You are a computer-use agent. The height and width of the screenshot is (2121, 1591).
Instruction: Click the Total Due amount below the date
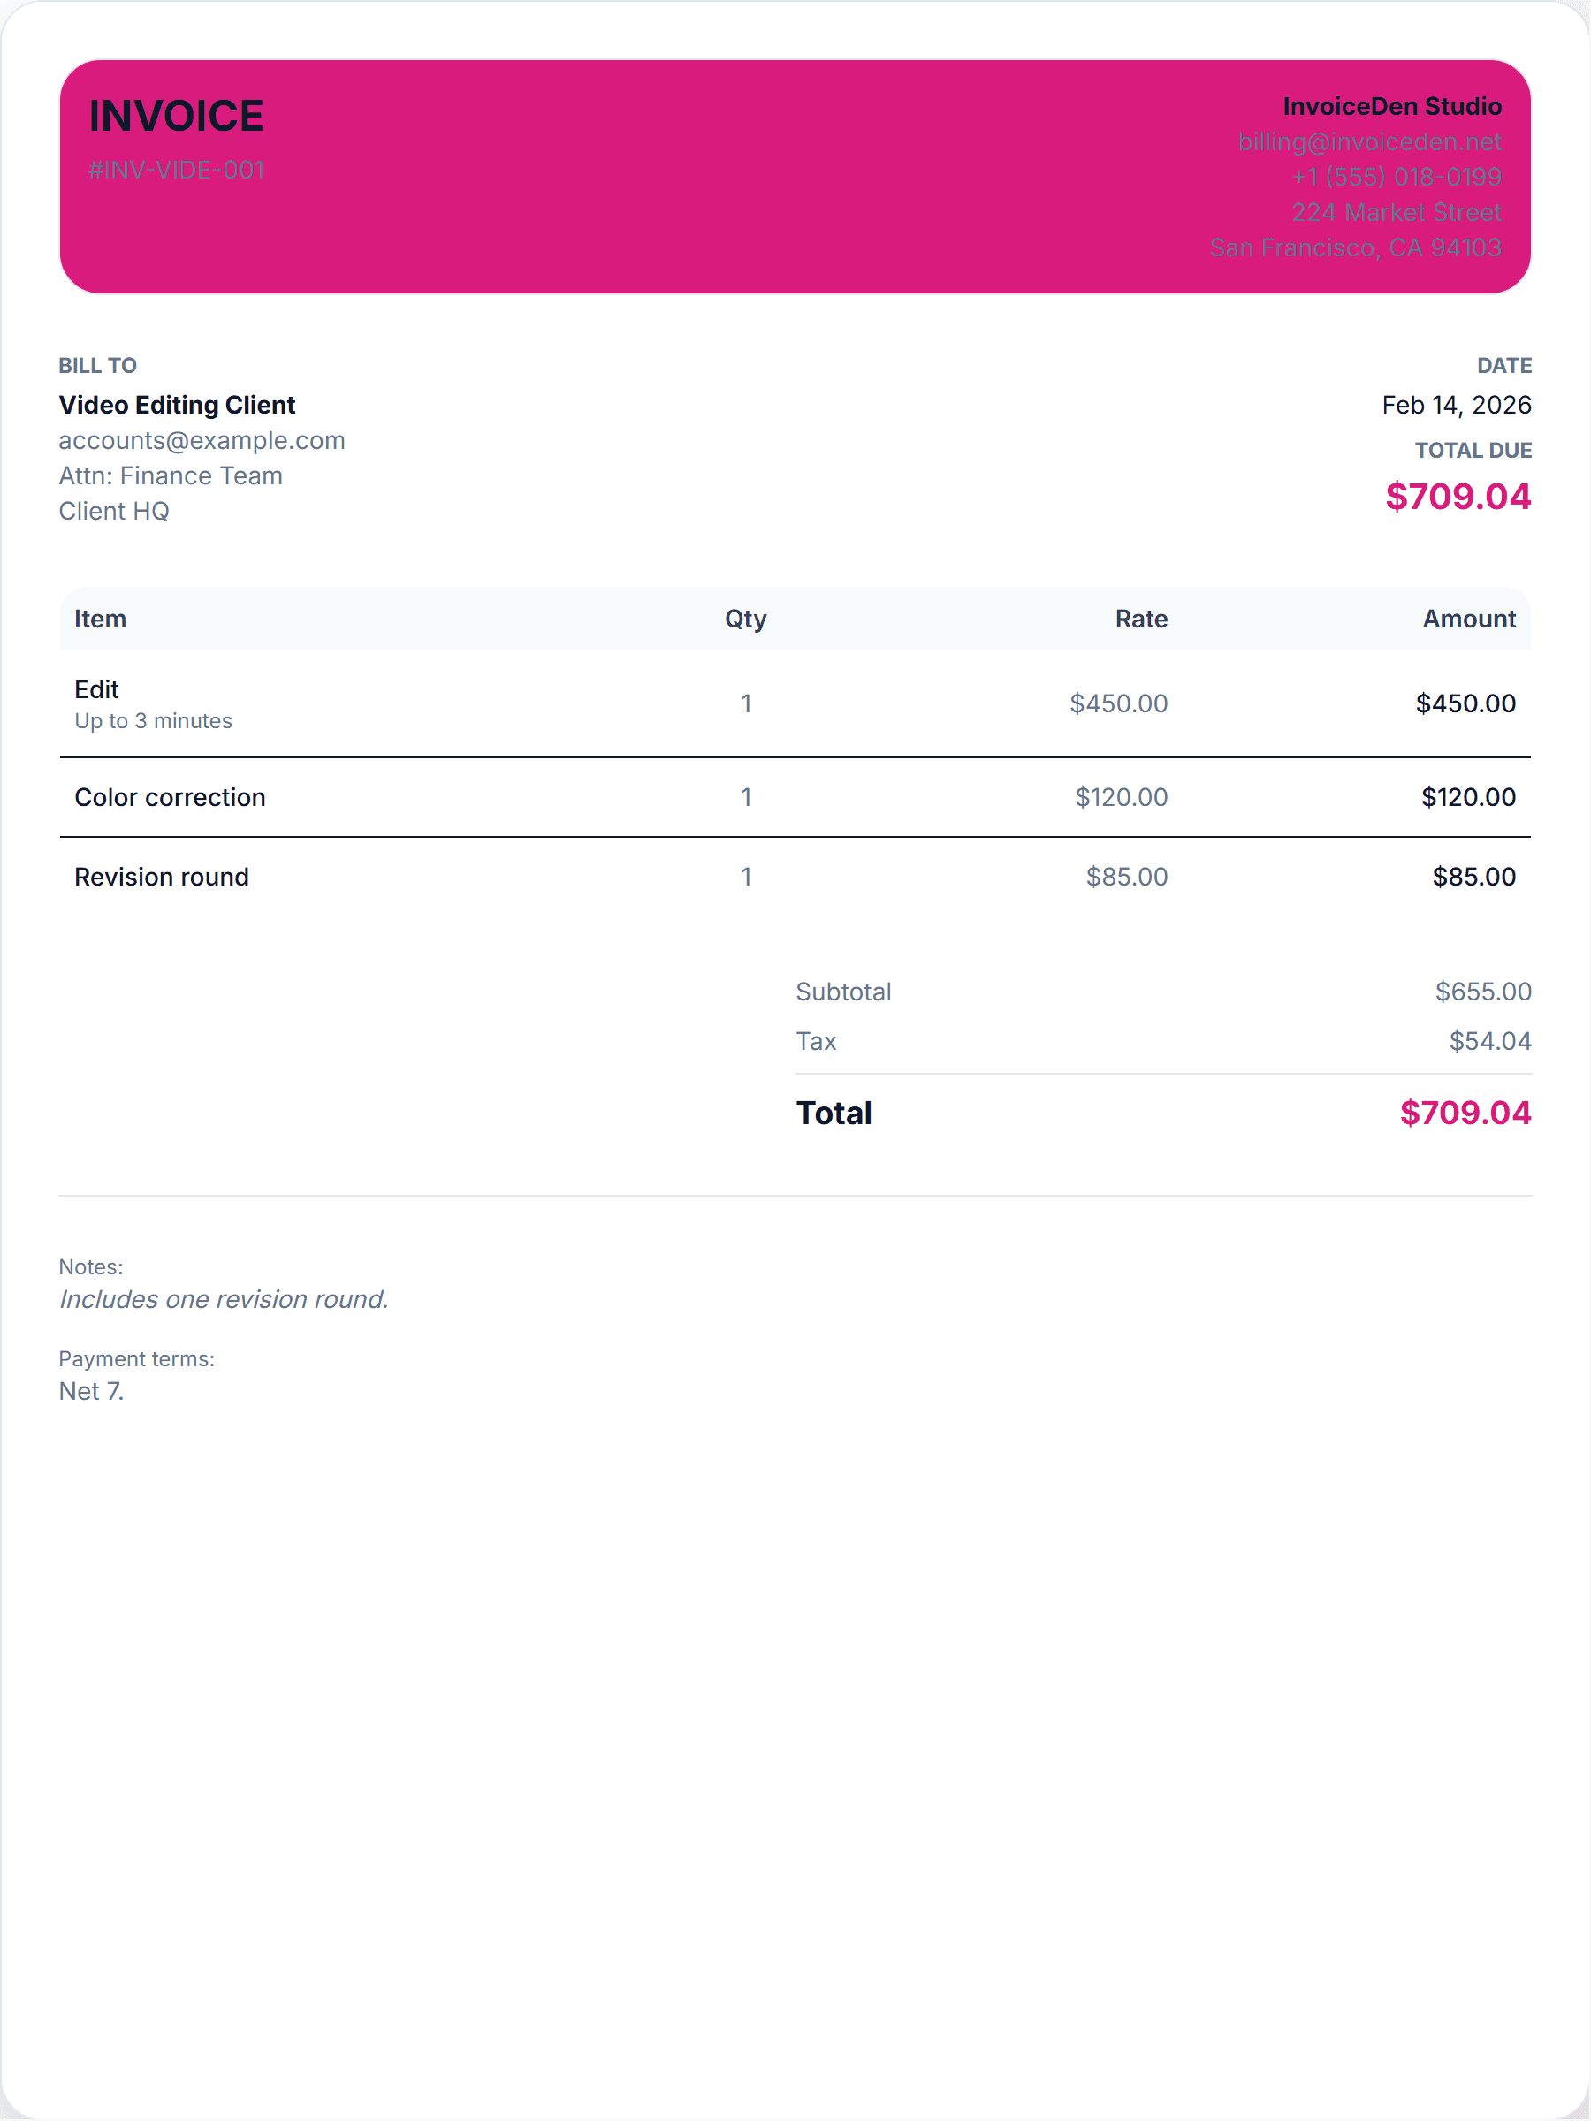coord(1458,497)
